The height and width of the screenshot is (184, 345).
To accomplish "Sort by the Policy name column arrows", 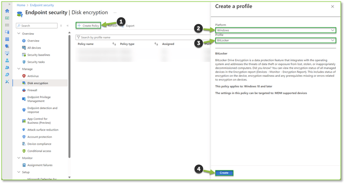I will 114,44.
